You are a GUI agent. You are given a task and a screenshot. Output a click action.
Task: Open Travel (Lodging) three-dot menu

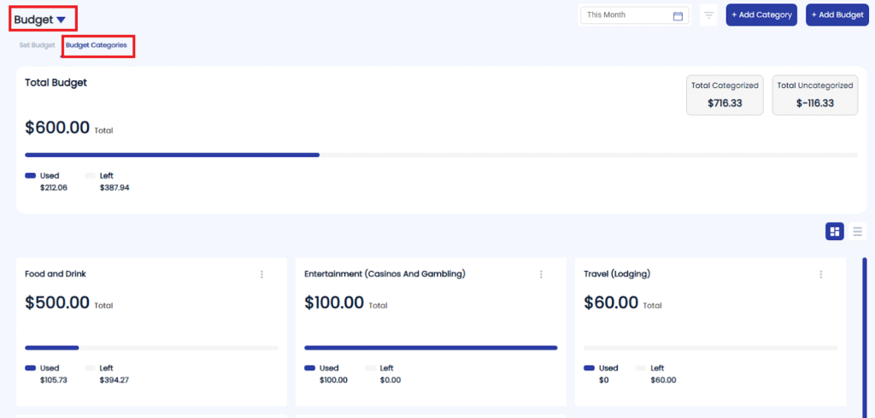point(820,274)
